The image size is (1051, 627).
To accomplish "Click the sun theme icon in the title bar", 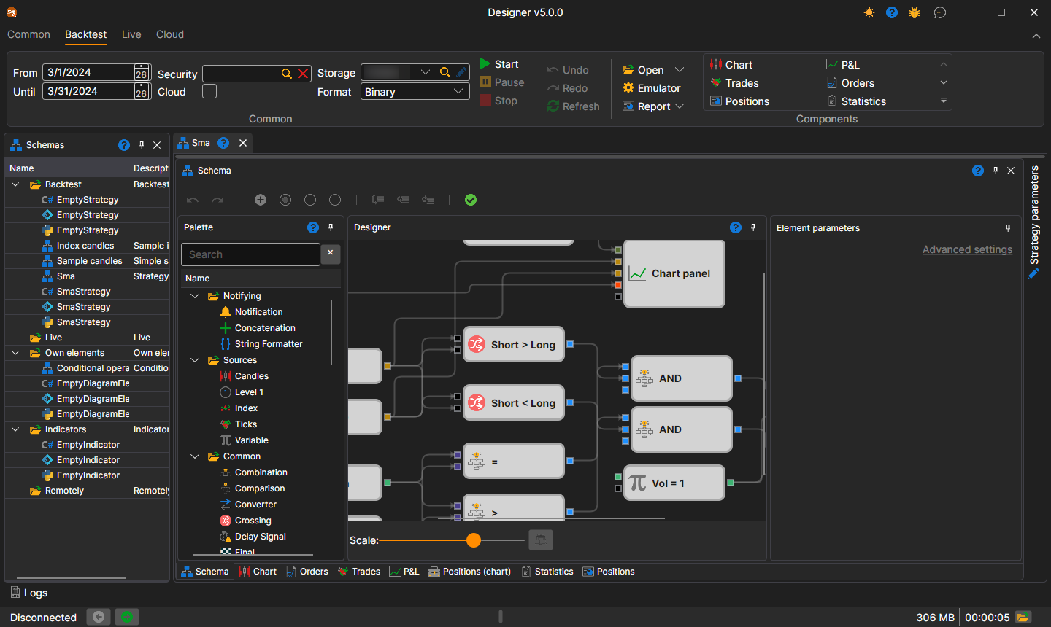I will point(869,12).
